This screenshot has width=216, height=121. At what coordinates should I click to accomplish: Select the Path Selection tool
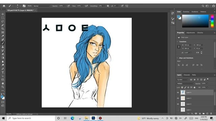(x=3, y=76)
